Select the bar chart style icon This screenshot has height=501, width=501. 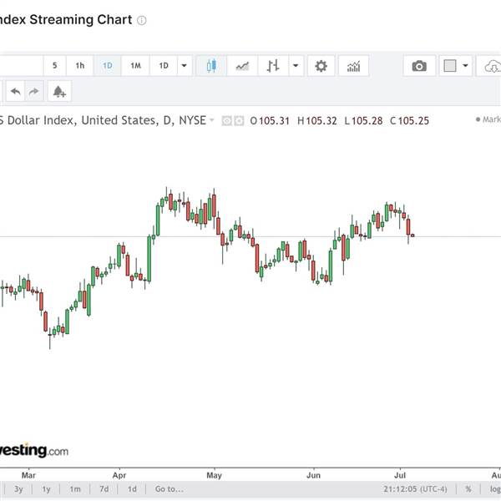(x=273, y=66)
